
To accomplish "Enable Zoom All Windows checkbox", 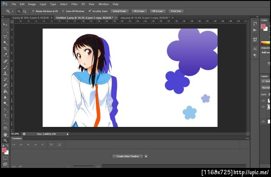I will (x=63, y=11).
